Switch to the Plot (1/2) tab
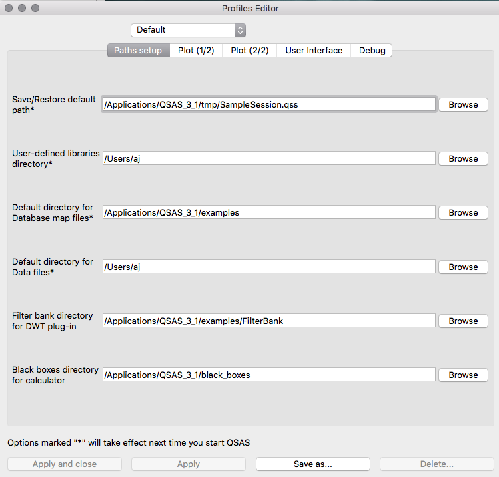This screenshot has height=477, width=499. point(196,51)
